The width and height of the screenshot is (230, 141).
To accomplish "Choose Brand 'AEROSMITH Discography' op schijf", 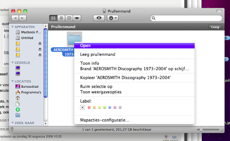I will (134, 69).
